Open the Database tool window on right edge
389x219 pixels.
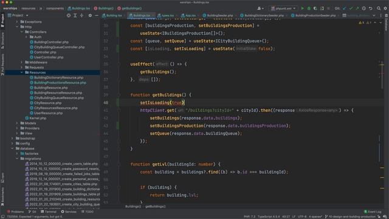(x=387, y=23)
